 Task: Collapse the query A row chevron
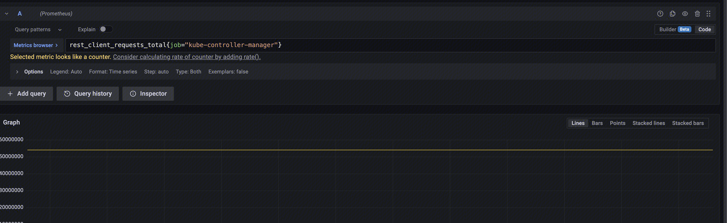point(7,14)
